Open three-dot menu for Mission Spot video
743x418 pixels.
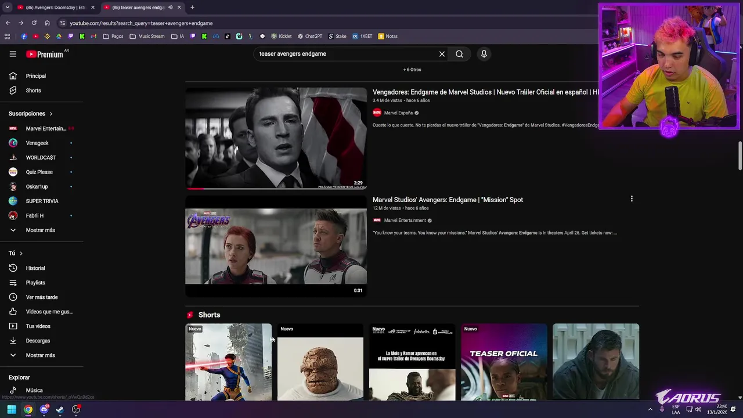coord(632,199)
